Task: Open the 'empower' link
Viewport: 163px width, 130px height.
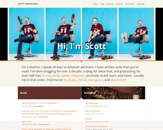Action: point(78,76)
